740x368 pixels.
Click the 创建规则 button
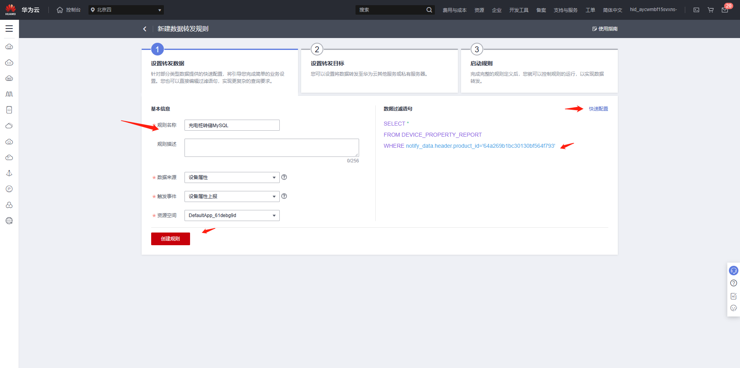click(x=171, y=239)
